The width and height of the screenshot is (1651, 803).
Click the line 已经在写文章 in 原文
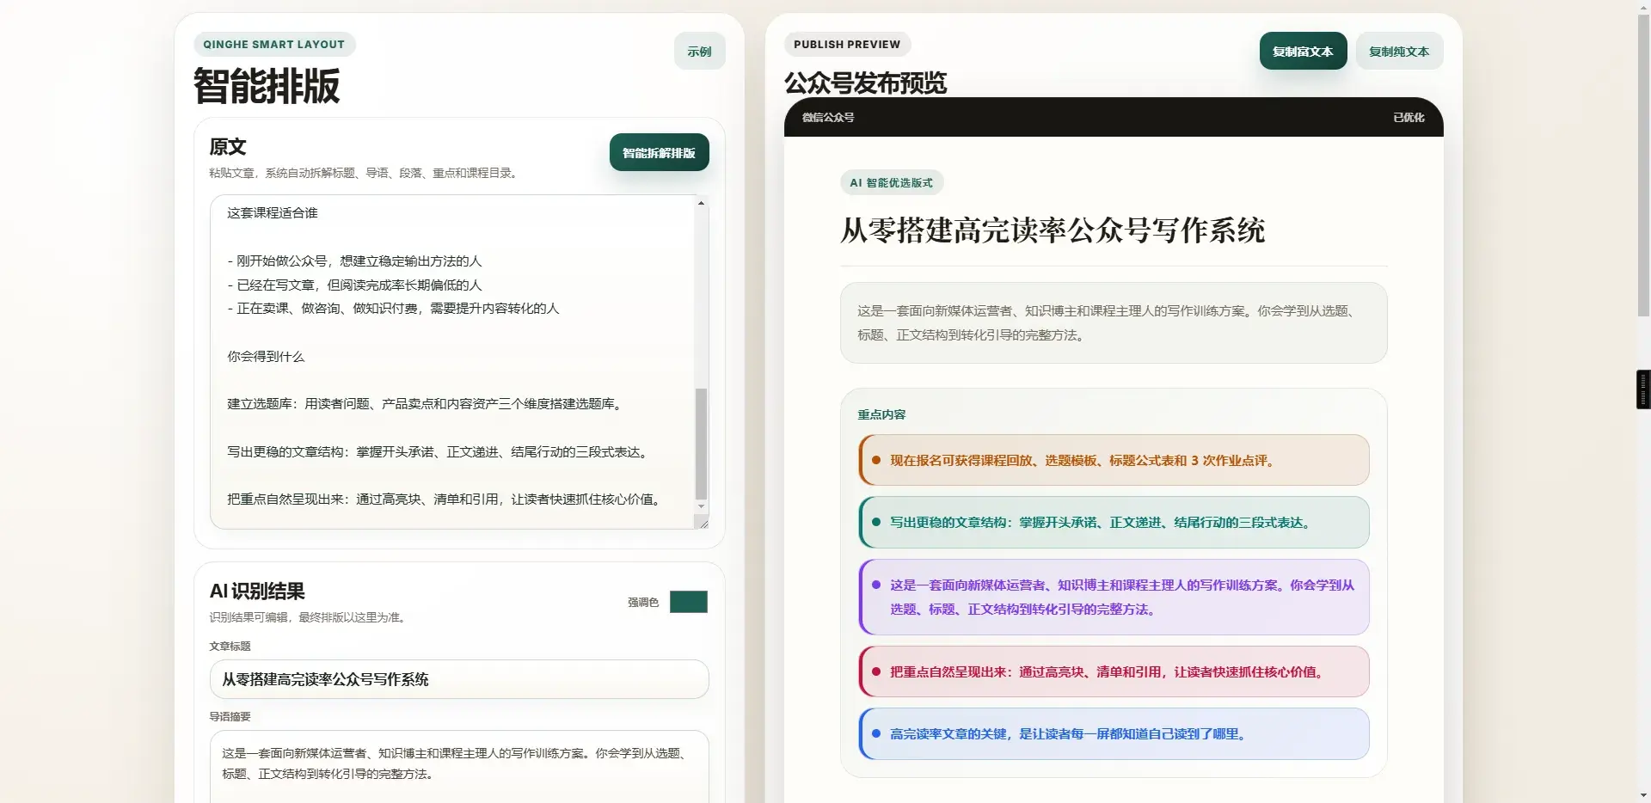tap(354, 285)
